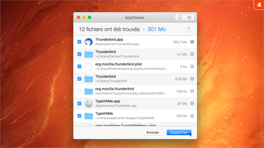Uncheck the org.mozilla.thunderbird.plist checkbox
The image size is (264, 148).
(x=79, y=66)
